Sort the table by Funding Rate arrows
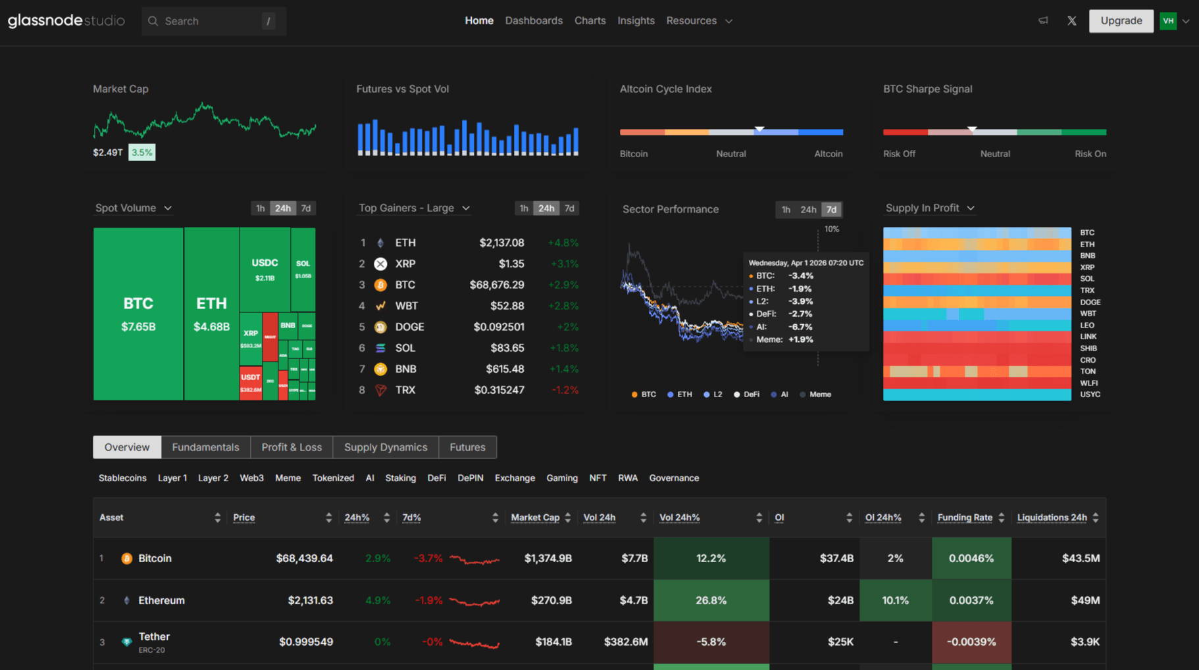 pos(1002,517)
